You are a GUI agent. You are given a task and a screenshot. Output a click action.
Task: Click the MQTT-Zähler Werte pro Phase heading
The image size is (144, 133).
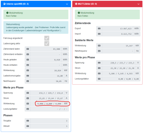[x=85, y=57]
